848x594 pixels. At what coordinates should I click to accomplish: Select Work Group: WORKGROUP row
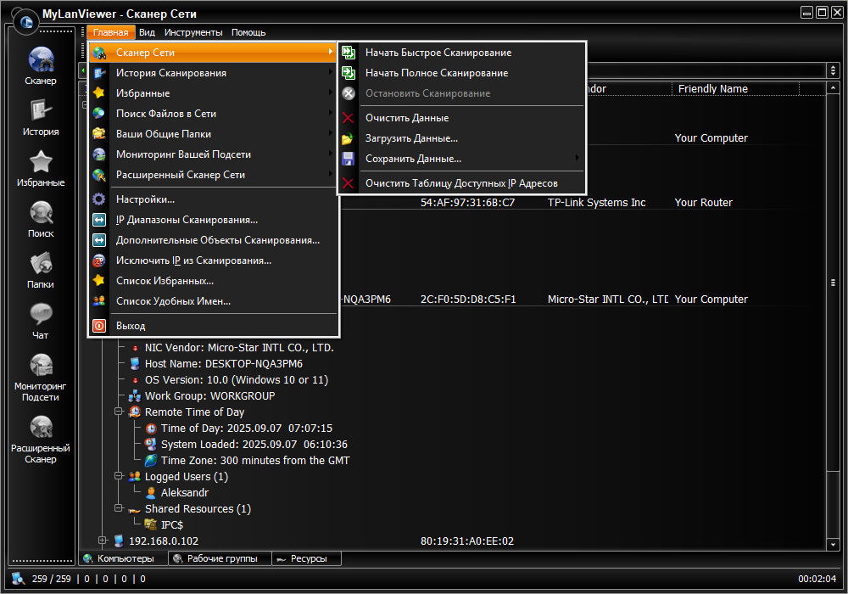point(209,396)
